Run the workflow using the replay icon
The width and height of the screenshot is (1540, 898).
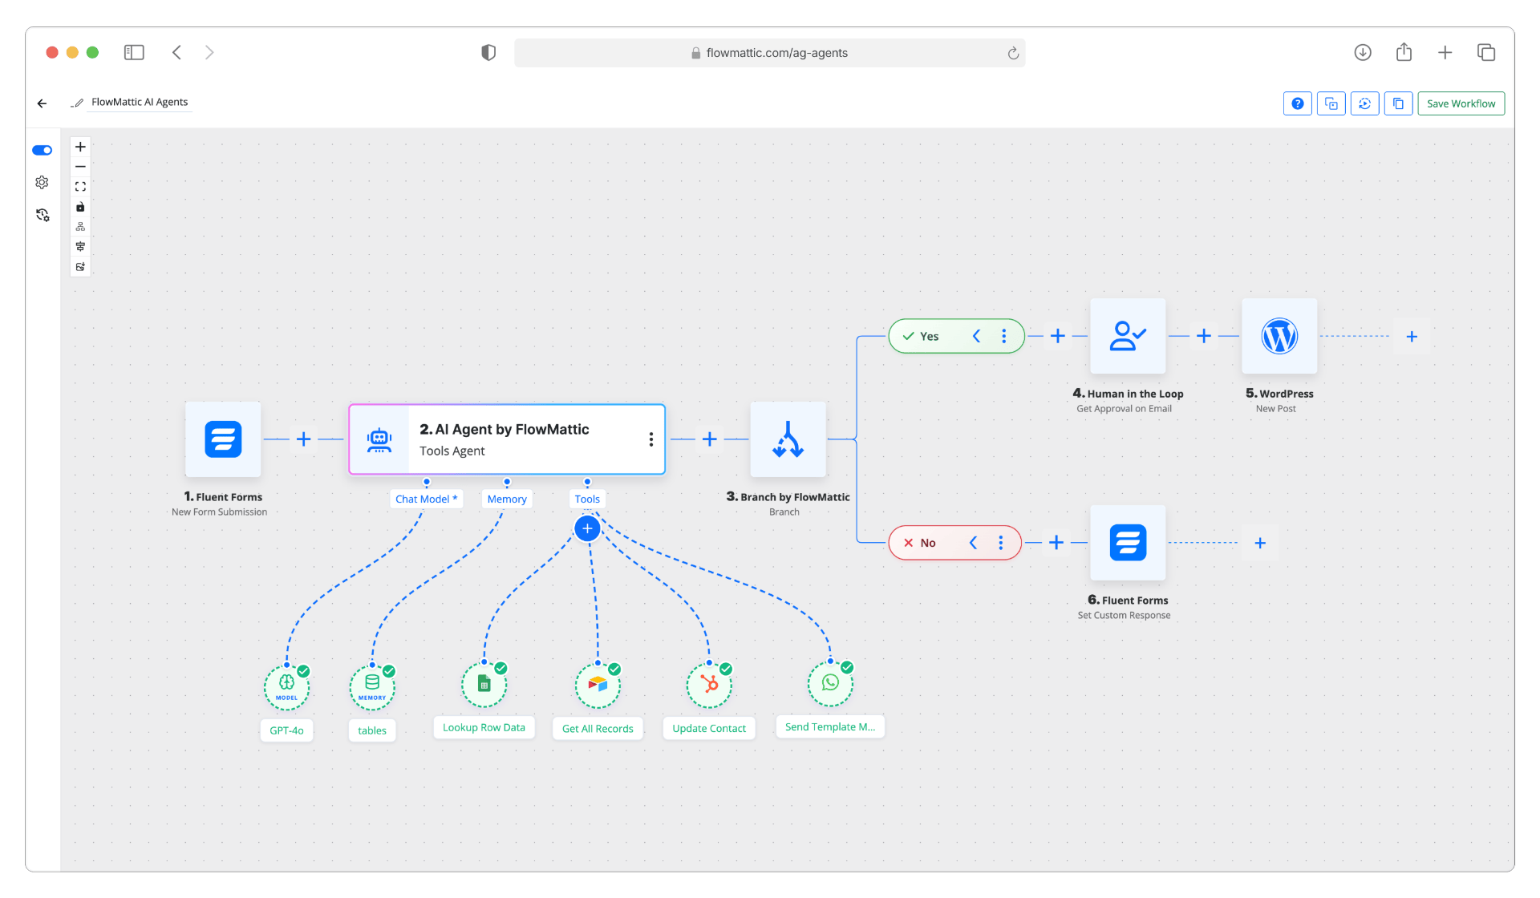[x=1364, y=103]
